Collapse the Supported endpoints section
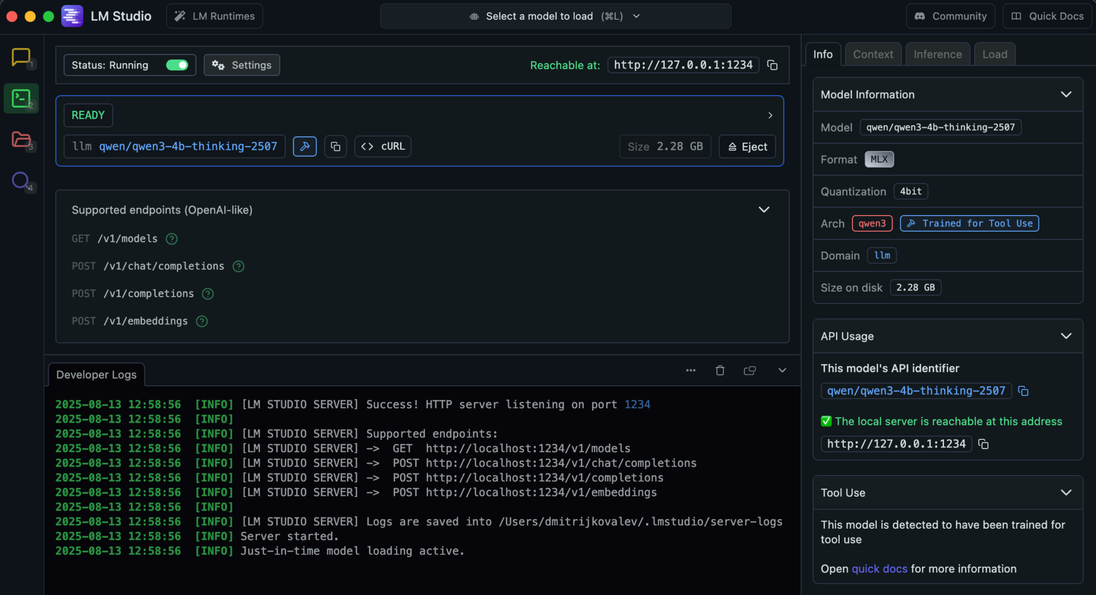Screen dimensions: 1096x595 tap(764, 210)
